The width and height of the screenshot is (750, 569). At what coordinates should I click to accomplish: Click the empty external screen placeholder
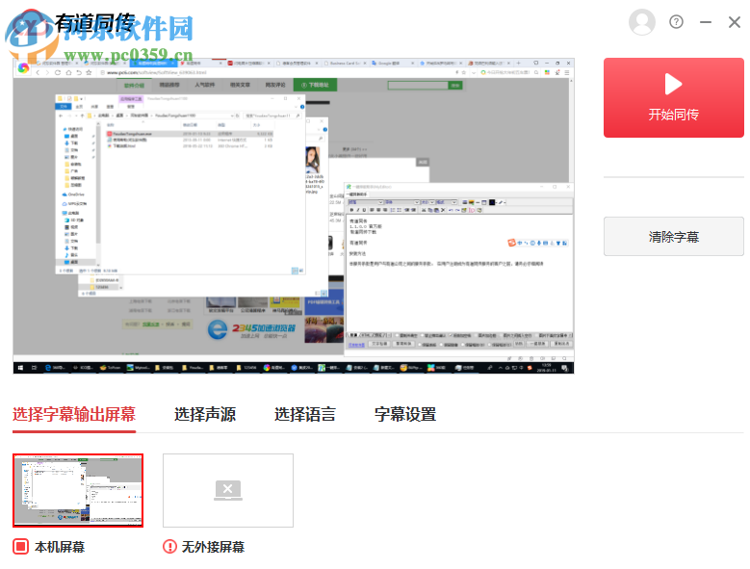tap(228, 491)
